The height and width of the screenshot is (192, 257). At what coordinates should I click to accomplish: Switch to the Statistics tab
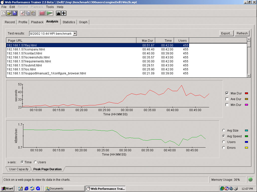tap(69, 22)
